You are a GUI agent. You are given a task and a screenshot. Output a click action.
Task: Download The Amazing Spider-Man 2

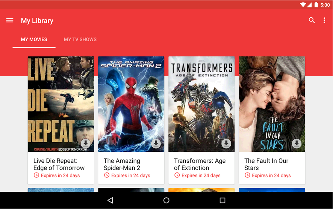(x=156, y=143)
